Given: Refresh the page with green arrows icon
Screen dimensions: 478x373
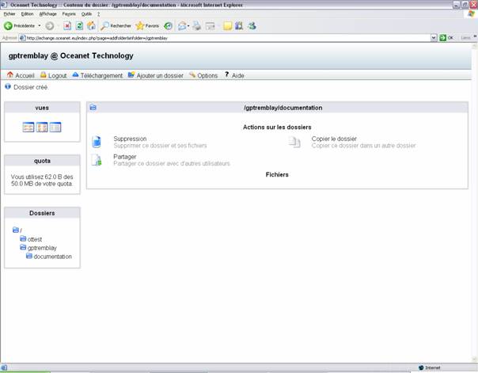Looking at the screenshot, I should click(79, 26).
